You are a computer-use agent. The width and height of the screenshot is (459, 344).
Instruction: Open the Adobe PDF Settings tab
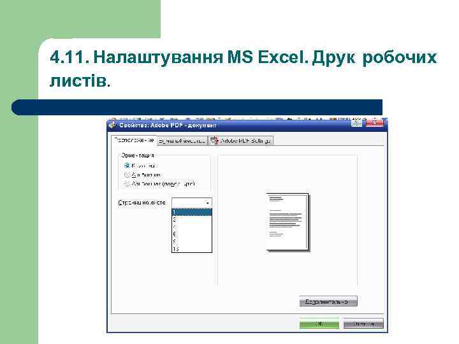click(x=241, y=141)
